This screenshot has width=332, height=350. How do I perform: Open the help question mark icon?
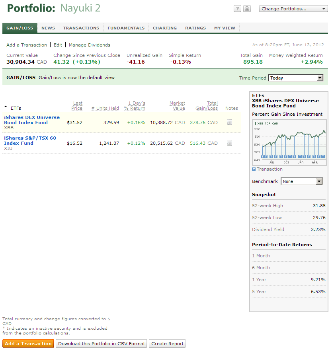[x=237, y=9]
